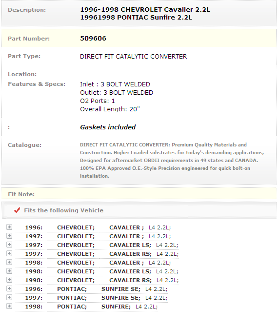The width and height of the screenshot is (278, 329).
Task: Click the DIRECT FIT CATALYTIC CONVERTER part type
Action: point(133,57)
